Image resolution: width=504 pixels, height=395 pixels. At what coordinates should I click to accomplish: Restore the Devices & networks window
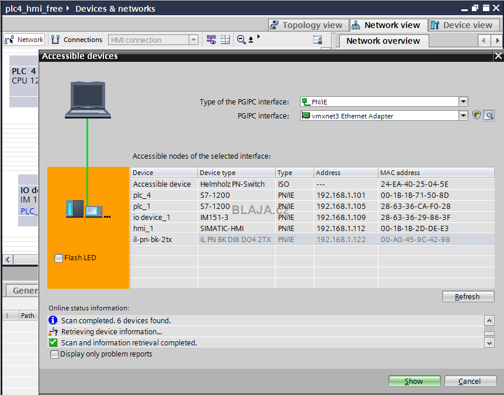click(475, 8)
